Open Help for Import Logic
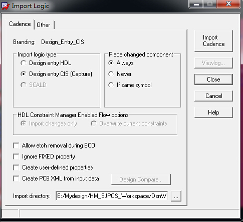 (x=213, y=112)
